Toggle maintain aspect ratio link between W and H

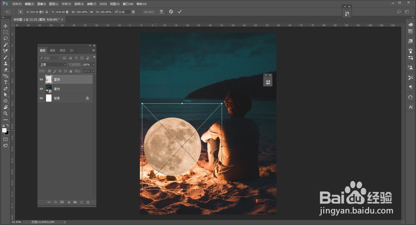pyautogui.click(x=92, y=12)
